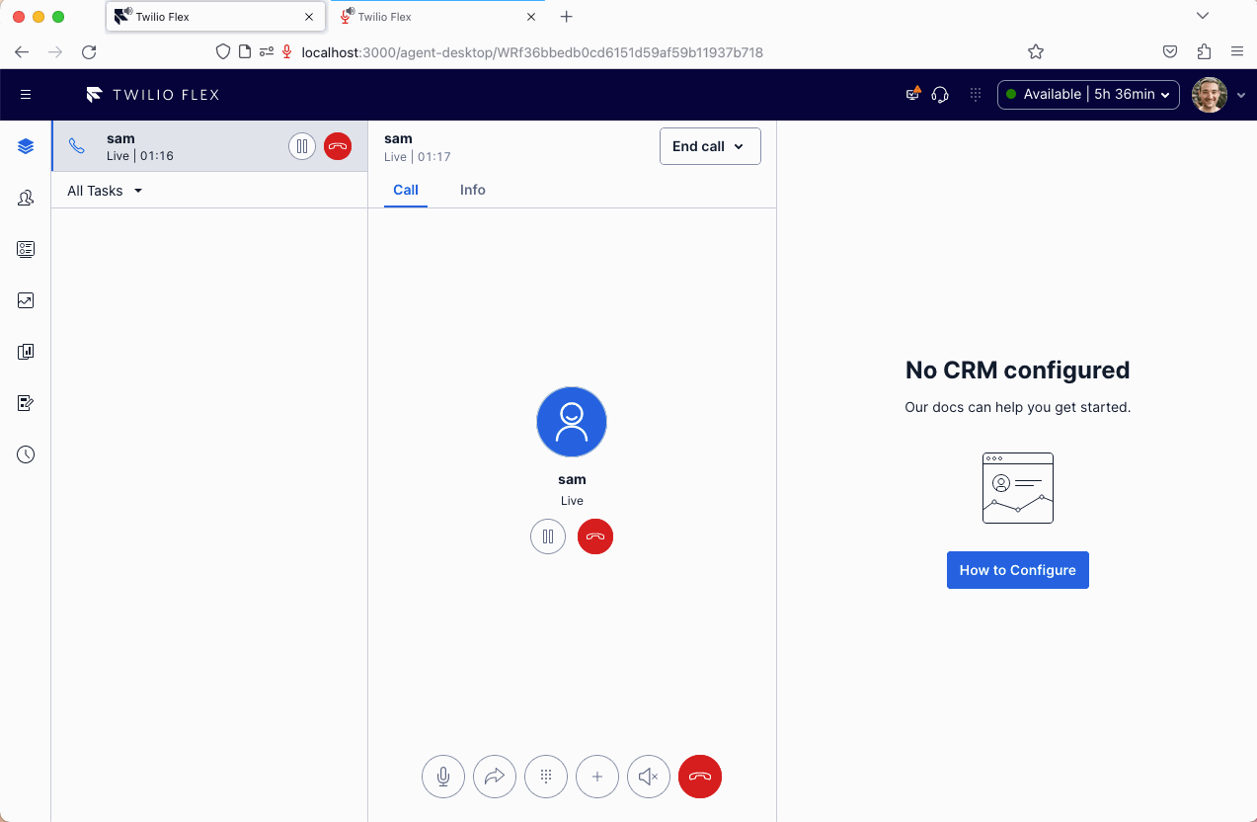Switch to the Info tab
Viewport: 1257px width, 822px height.
(473, 190)
